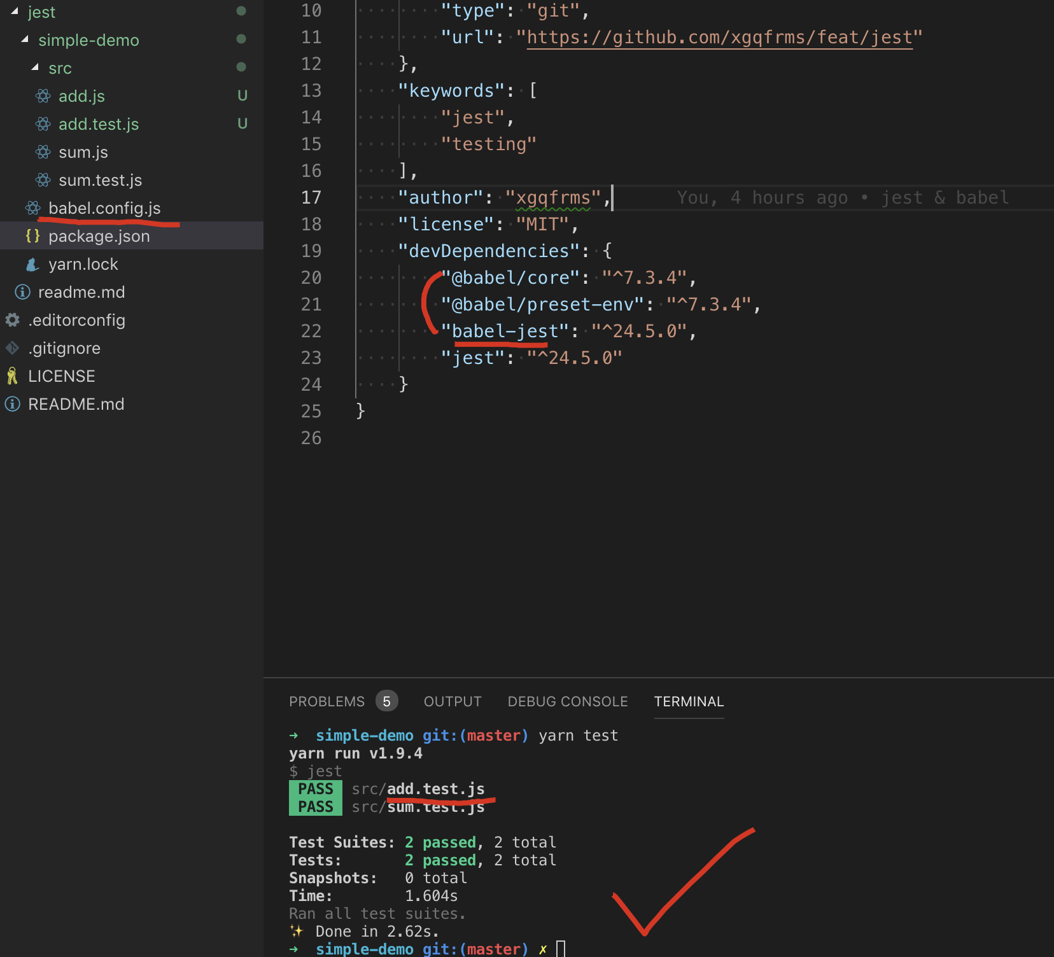The image size is (1054, 957).
Task: Click the package.json braces icon
Action: [x=33, y=236]
